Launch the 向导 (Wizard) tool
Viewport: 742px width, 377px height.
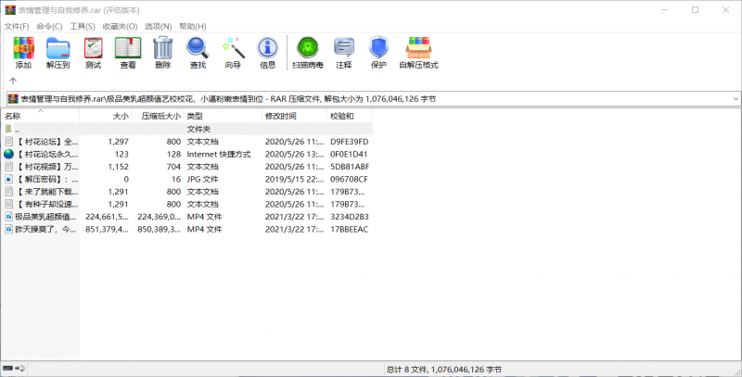point(232,53)
